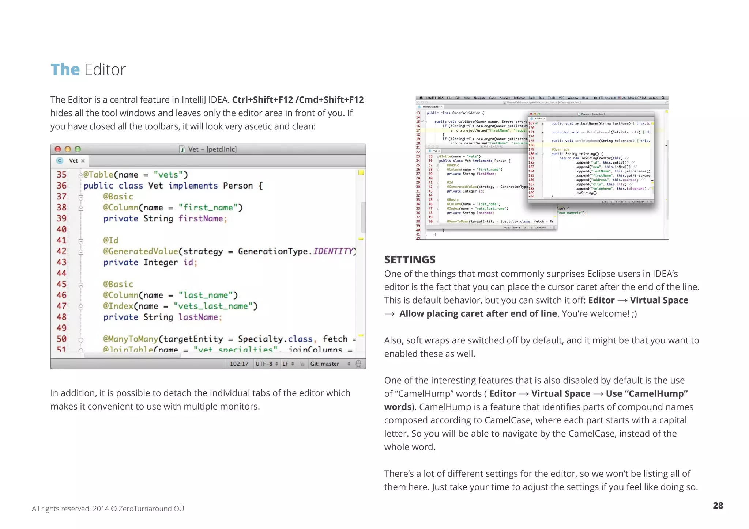Click the battery Charged icon in menu bar
Screen dimensions: 749x529
pyautogui.click(x=607, y=98)
